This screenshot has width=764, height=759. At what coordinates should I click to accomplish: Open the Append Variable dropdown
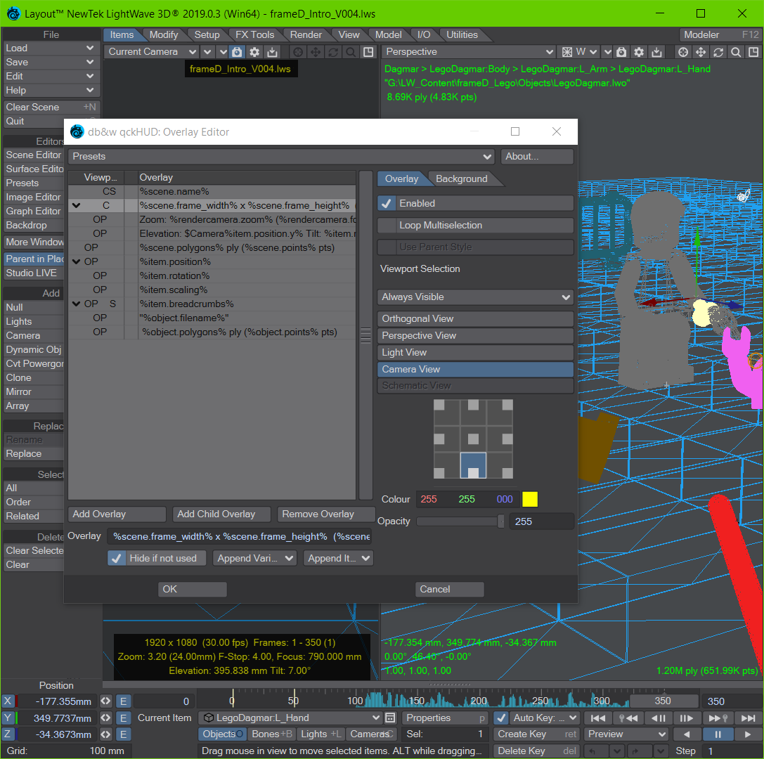click(x=255, y=558)
